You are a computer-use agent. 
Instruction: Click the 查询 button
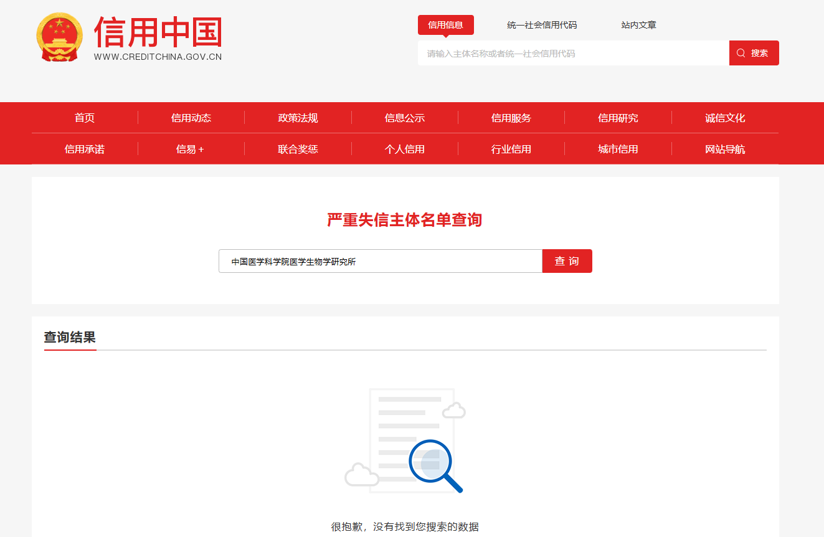pyautogui.click(x=567, y=261)
